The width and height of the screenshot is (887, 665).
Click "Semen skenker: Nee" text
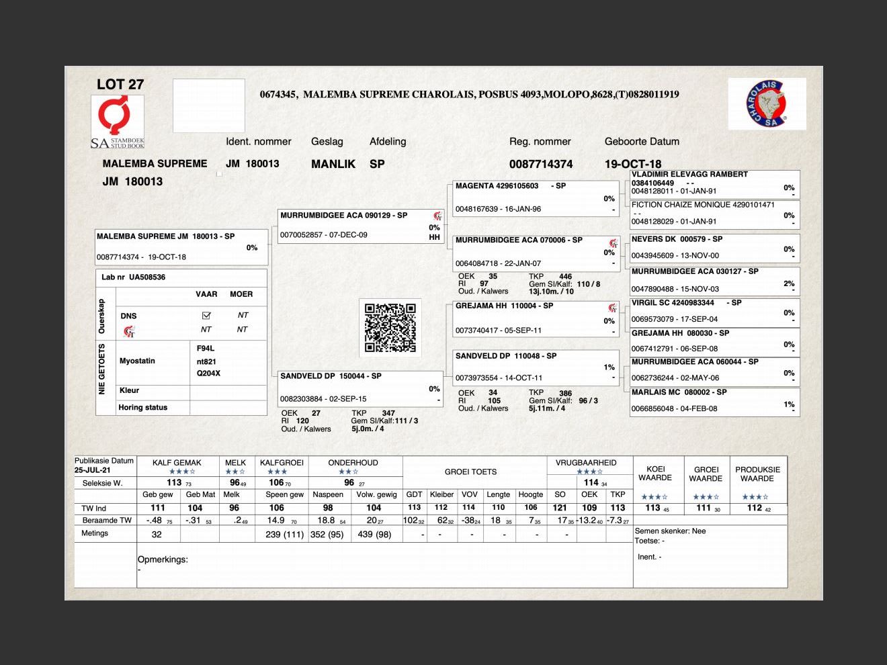point(670,531)
